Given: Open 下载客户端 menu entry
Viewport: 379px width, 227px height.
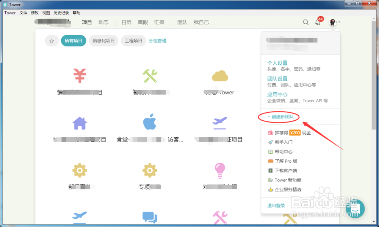Looking at the screenshot, I should pyautogui.click(x=283, y=171).
